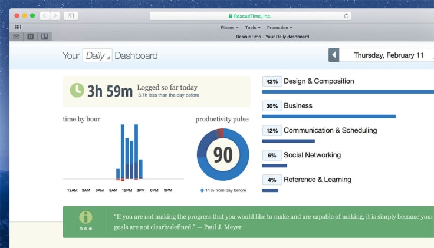The height and width of the screenshot is (248, 434).
Task: Click the productivity pulse 90 donut chart
Action: [223, 154]
